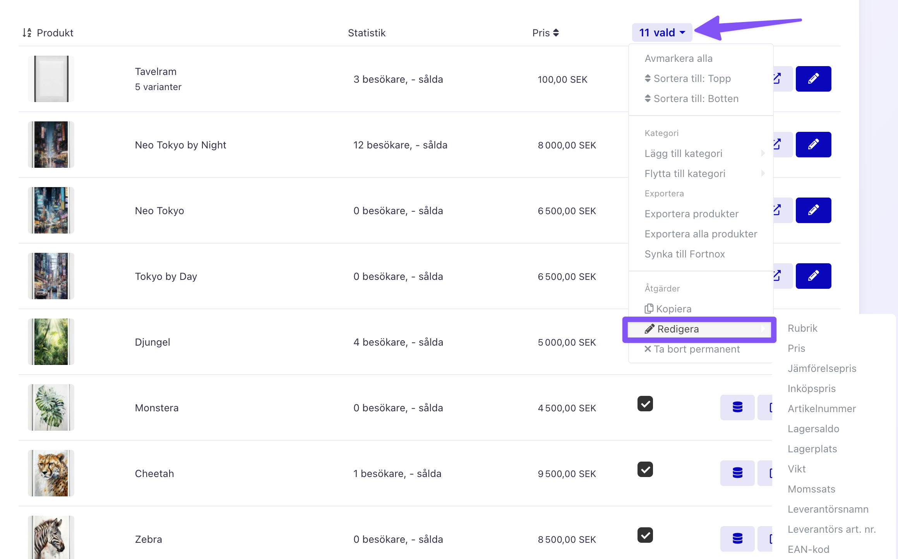Open stock database icon for Cheetah
The height and width of the screenshot is (559, 898).
[737, 473]
